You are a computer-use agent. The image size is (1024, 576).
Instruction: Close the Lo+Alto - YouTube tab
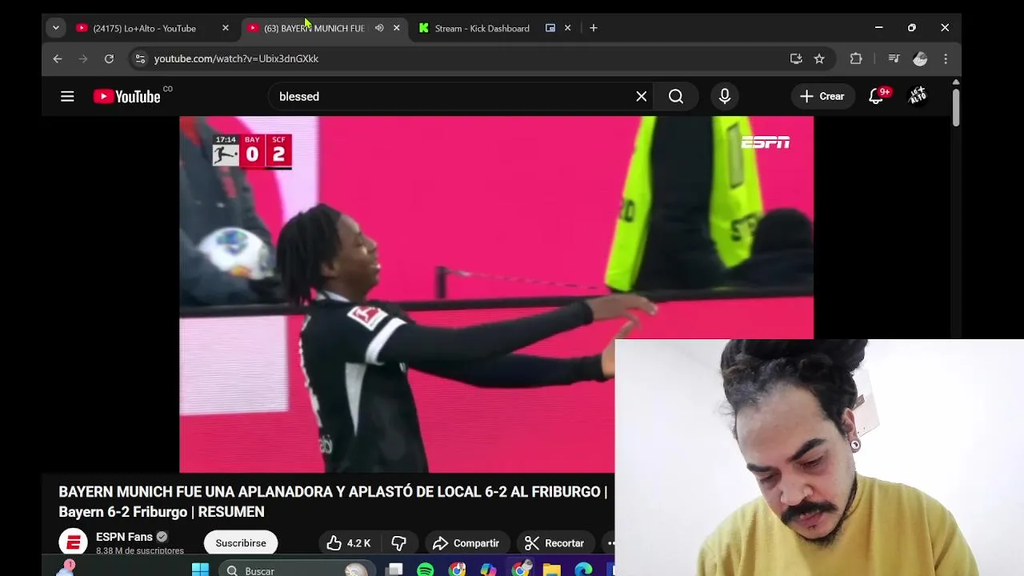[226, 28]
